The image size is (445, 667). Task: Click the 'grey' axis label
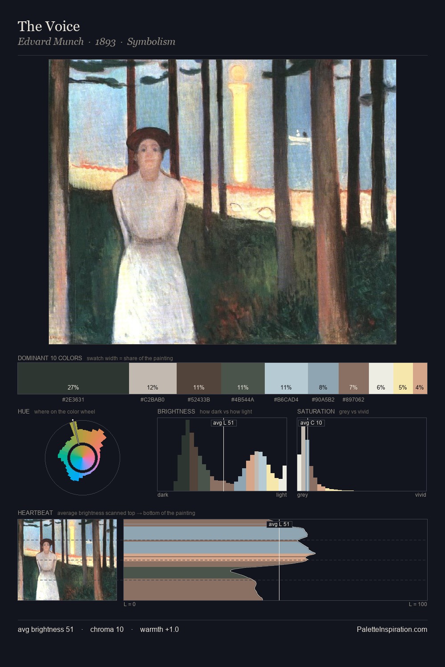(x=303, y=495)
